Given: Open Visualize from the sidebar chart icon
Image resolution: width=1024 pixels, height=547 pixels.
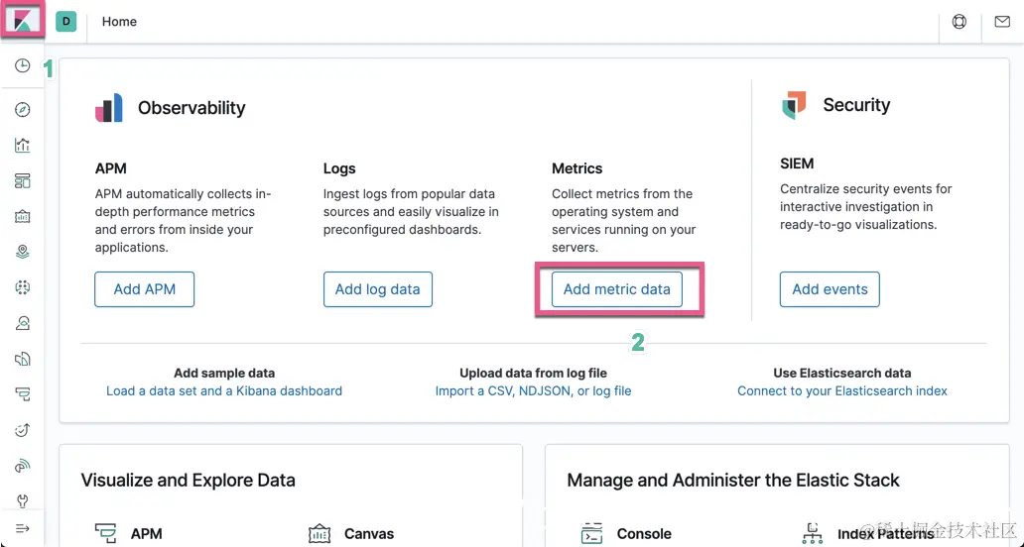Looking at the screenshot, I should tap(22, 145).
